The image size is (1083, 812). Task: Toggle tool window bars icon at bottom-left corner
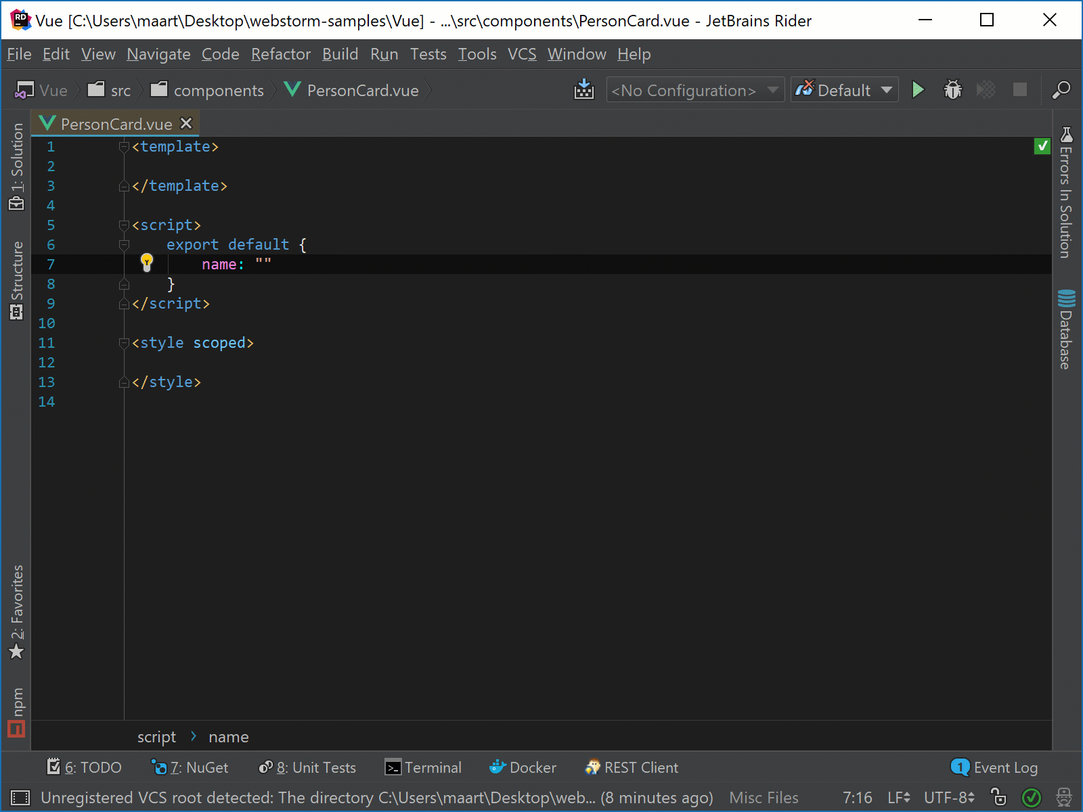coord(20,798)
